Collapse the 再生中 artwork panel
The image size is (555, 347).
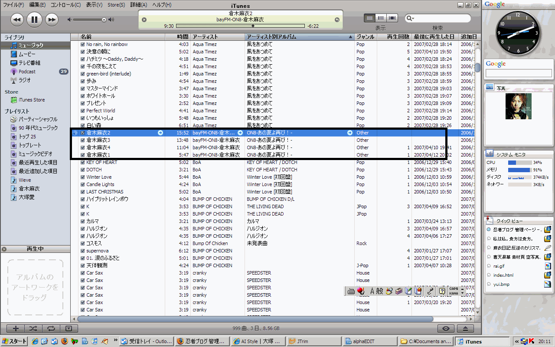tap(4, 249)
